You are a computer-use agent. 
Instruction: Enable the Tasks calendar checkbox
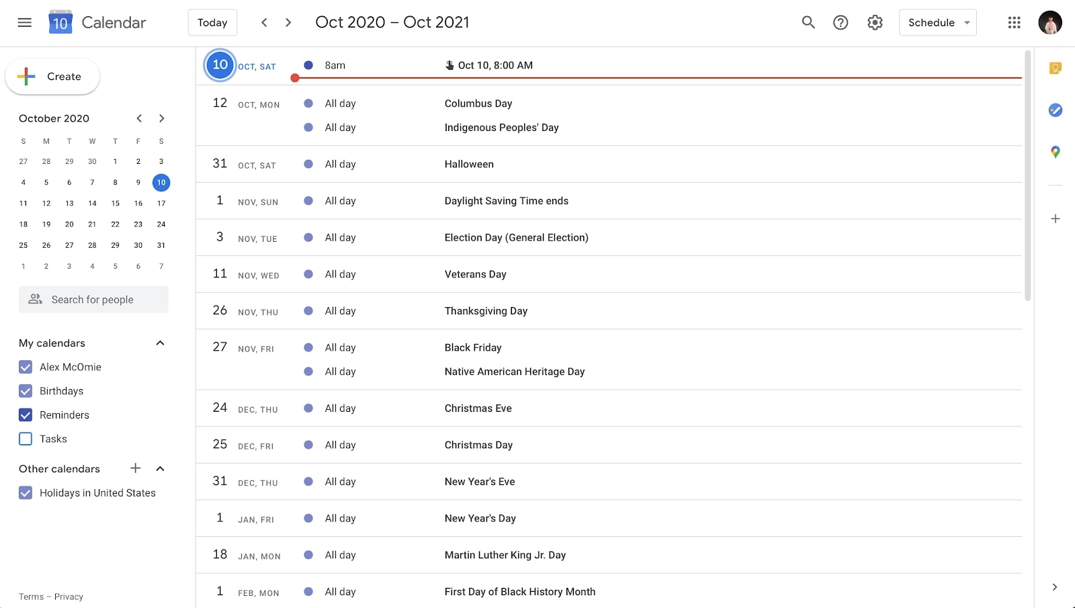click(26, 439)
